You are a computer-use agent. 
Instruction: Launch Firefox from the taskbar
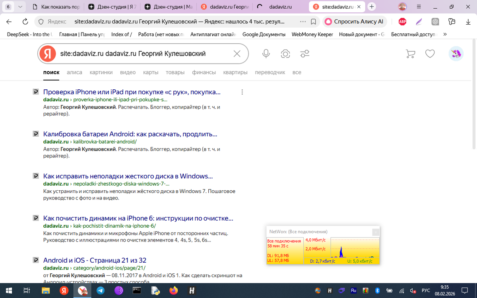(174, 290)
